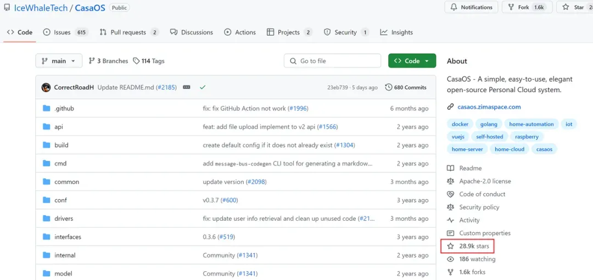Screen dimensions: 593x280
Task: Open the .github folder icon
Action: pyautogui.click(x=47, y=109)
